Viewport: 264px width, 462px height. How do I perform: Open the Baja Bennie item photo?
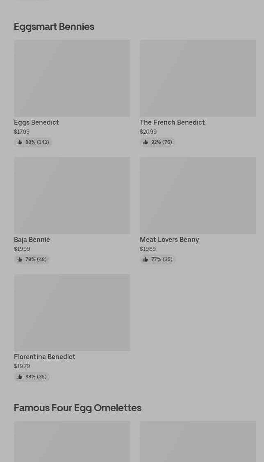click(72, 195)
